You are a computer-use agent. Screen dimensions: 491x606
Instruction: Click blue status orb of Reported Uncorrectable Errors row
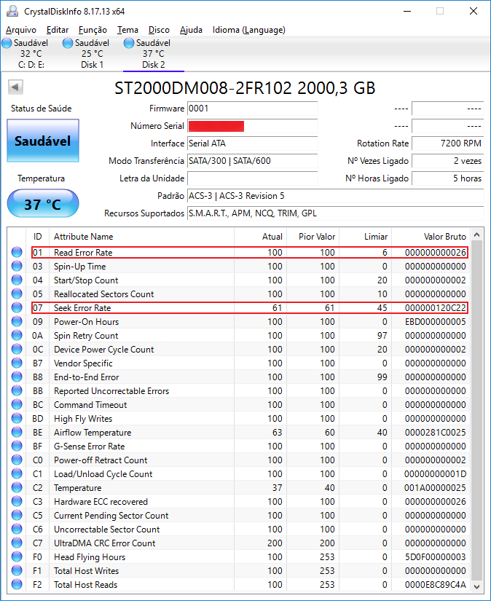point(17,390)
